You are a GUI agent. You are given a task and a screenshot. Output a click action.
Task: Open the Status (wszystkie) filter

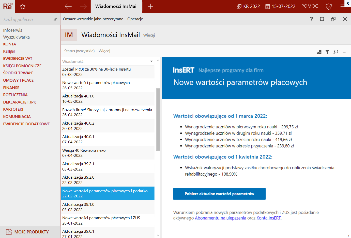point(79,51)
